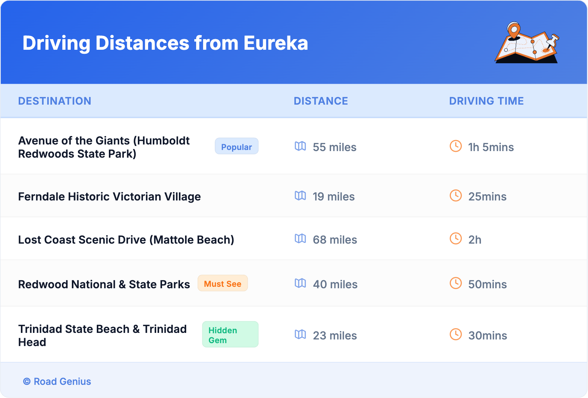Click the map icon beside 19 miles

300,196
